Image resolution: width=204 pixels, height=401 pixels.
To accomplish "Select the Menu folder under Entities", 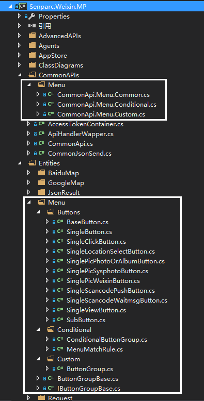I will pos(56,203).
